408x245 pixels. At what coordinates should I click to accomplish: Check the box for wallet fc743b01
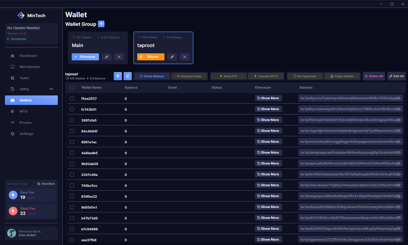[x=72, y=109]
